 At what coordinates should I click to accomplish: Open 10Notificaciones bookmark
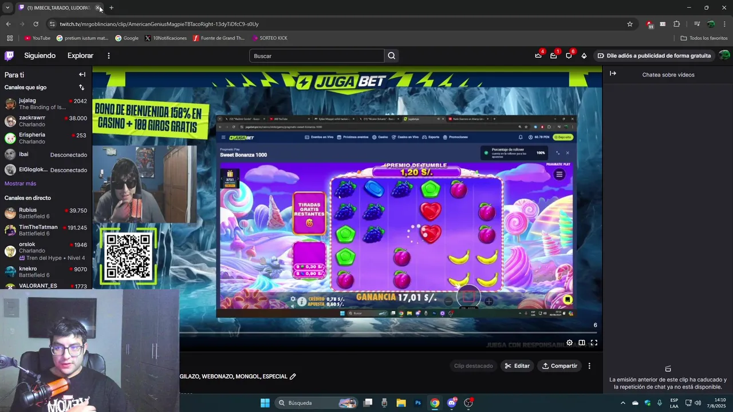[165, 38]
